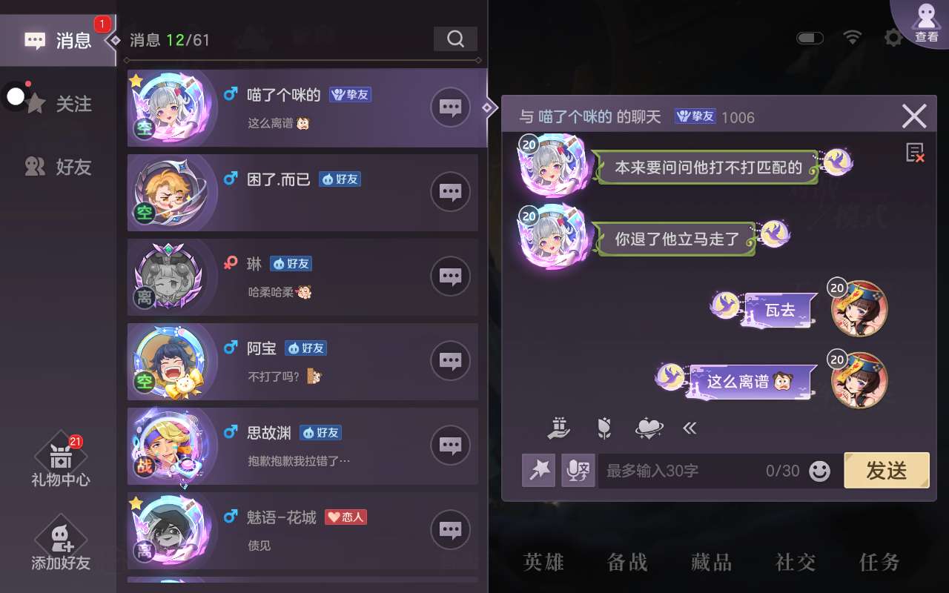Tap the voice-to-text microphone icon
The height and width of the screenshot is (593, 949).
click(578, 470)
